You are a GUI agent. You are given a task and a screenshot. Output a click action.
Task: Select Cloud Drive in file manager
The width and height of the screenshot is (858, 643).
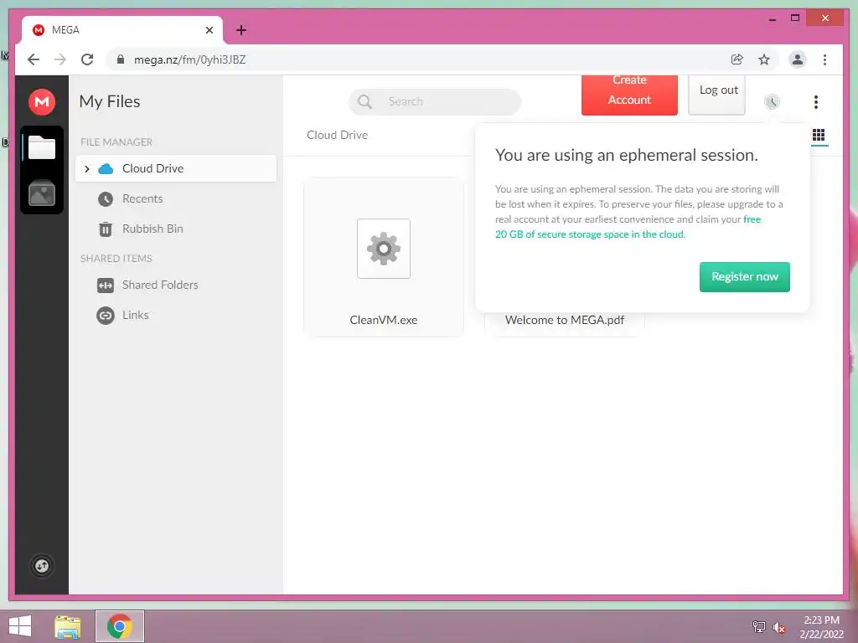tap(176, 168)
